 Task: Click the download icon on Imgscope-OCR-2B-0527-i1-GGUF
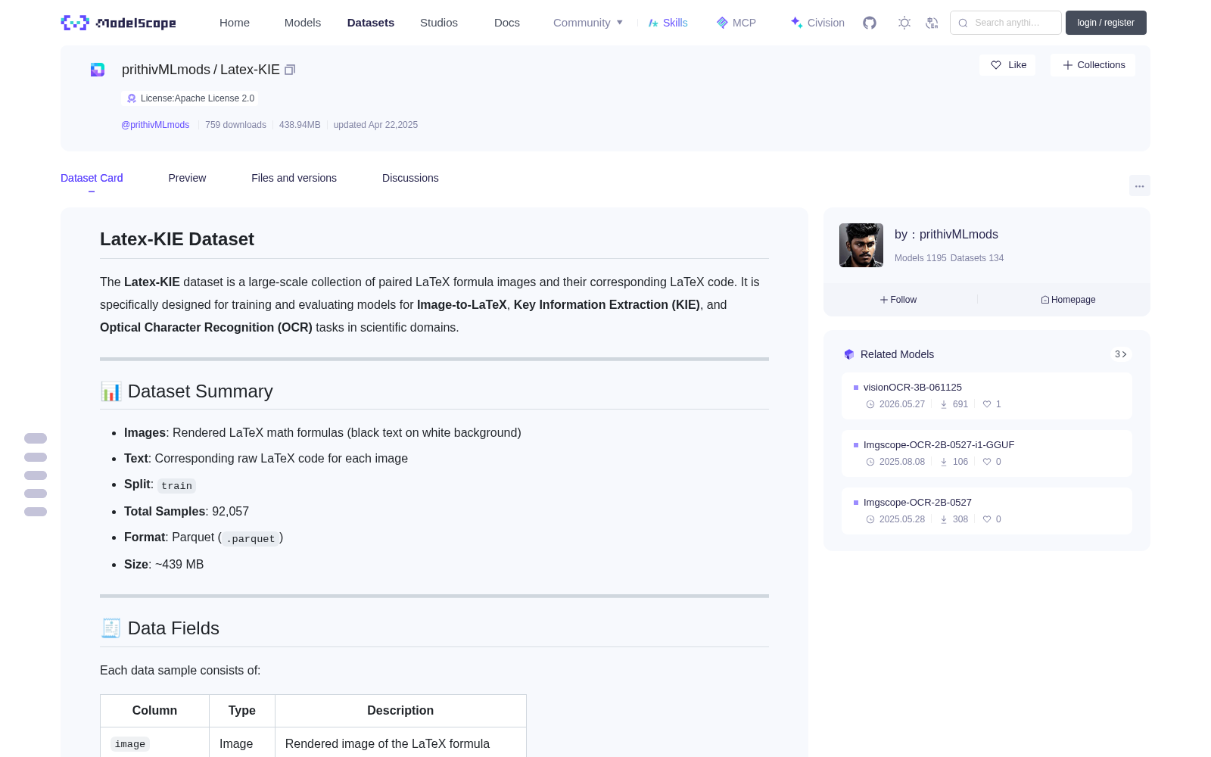(944, 462)
